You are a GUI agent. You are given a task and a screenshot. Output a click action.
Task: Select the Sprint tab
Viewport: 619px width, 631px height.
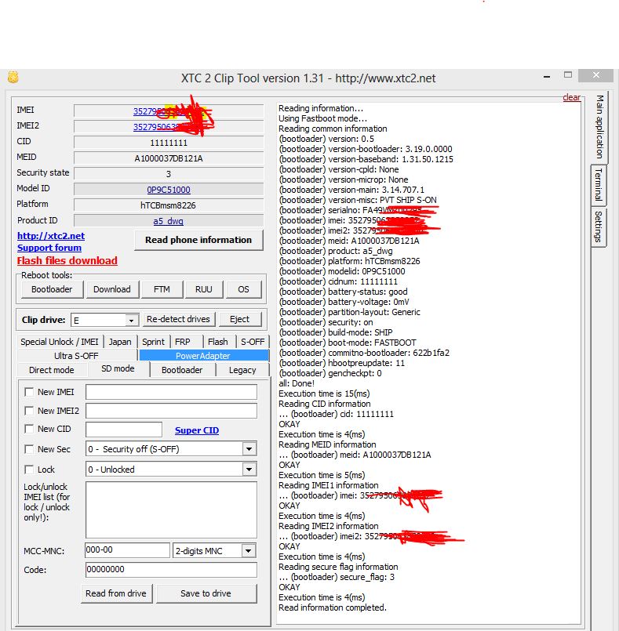(153, 342)
